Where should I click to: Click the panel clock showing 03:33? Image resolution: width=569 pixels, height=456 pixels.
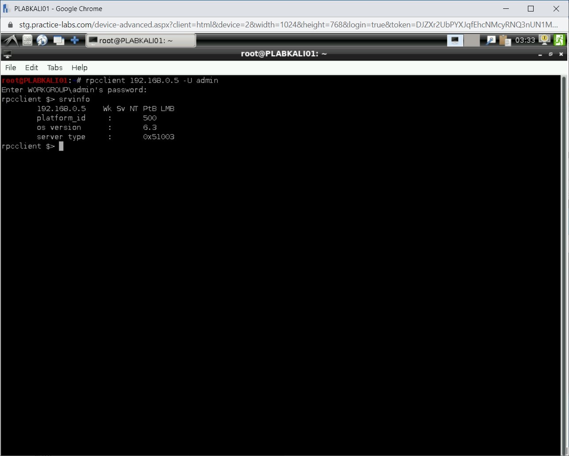[525, 40]
